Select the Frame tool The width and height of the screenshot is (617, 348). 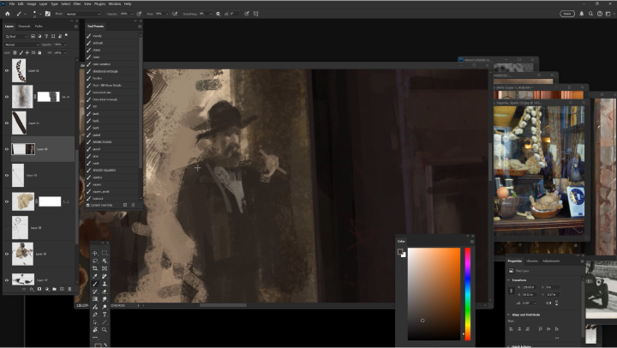tap(105, 268)
